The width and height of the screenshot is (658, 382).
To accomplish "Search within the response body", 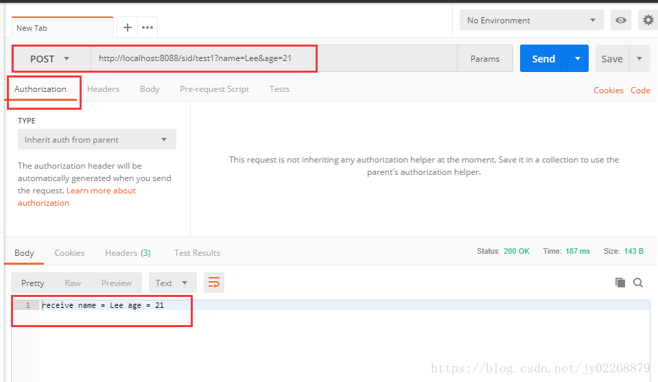I will [638, 283].
